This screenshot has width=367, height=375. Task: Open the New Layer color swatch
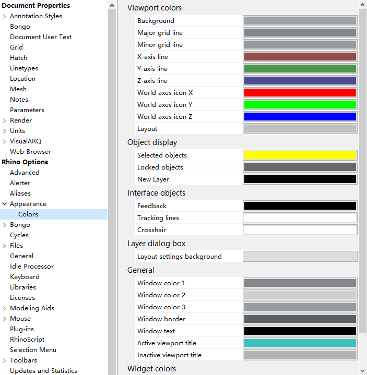click(x=300, y=179)
